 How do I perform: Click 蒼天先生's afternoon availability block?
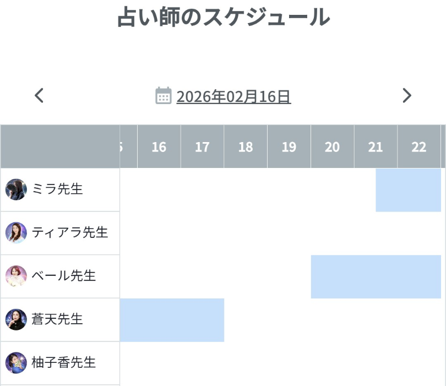coord(171,319)
